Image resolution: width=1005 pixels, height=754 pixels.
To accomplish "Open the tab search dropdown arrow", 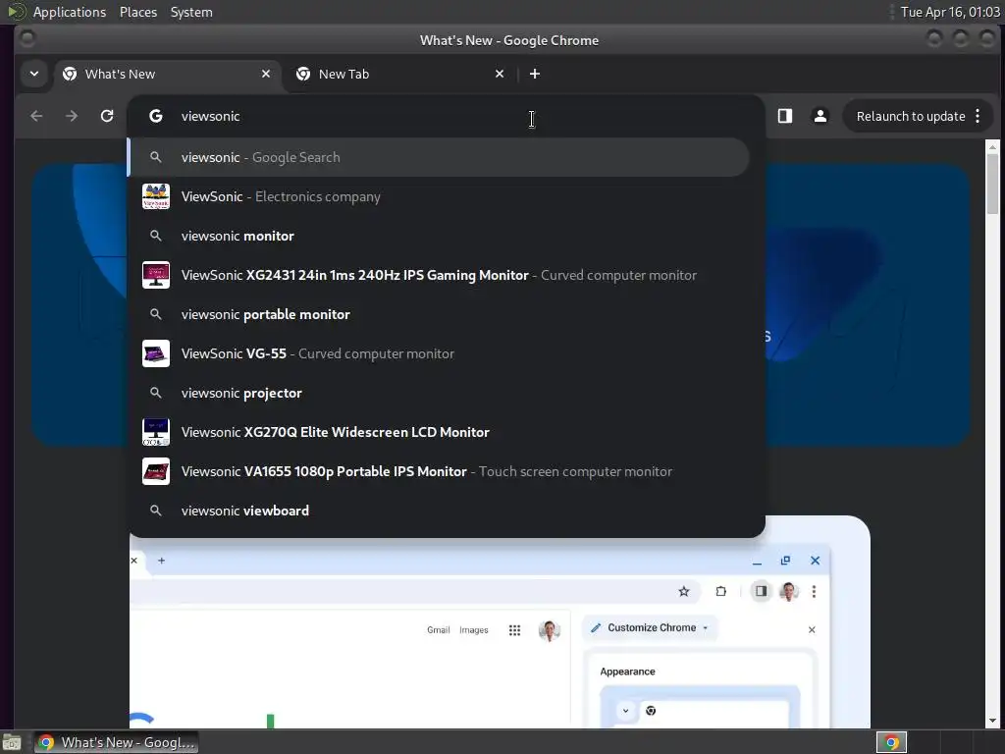I will [x=34, y=74].
